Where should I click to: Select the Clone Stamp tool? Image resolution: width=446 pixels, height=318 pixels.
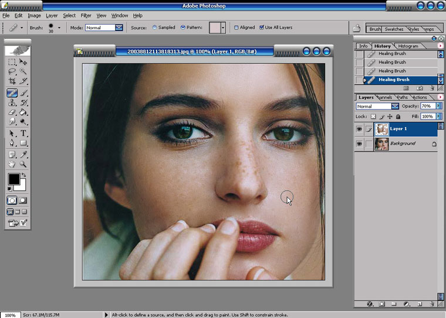[x=12, y=102]
